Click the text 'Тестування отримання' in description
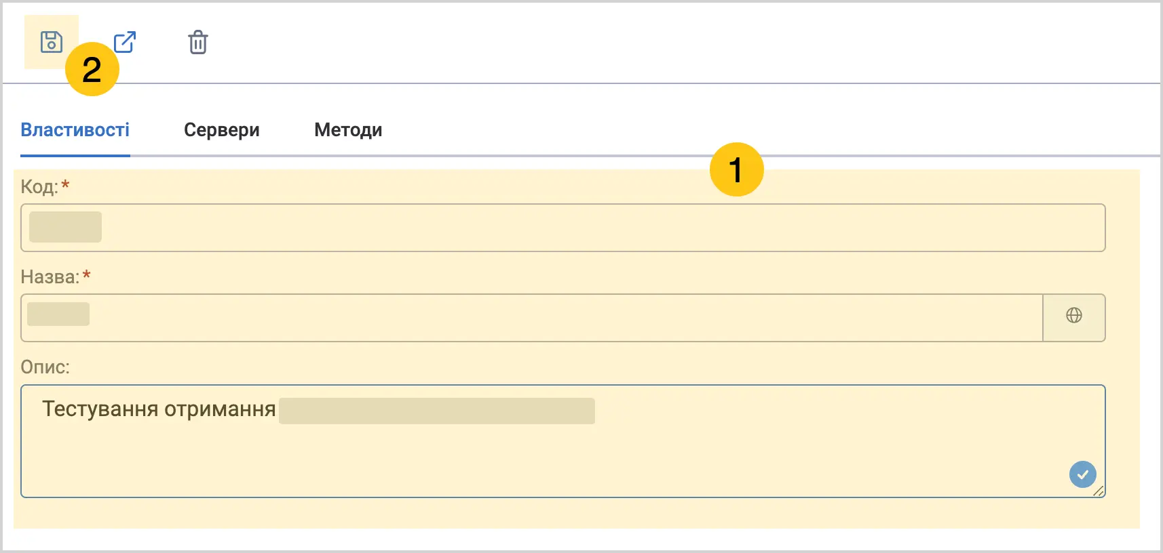 (159, 409)
